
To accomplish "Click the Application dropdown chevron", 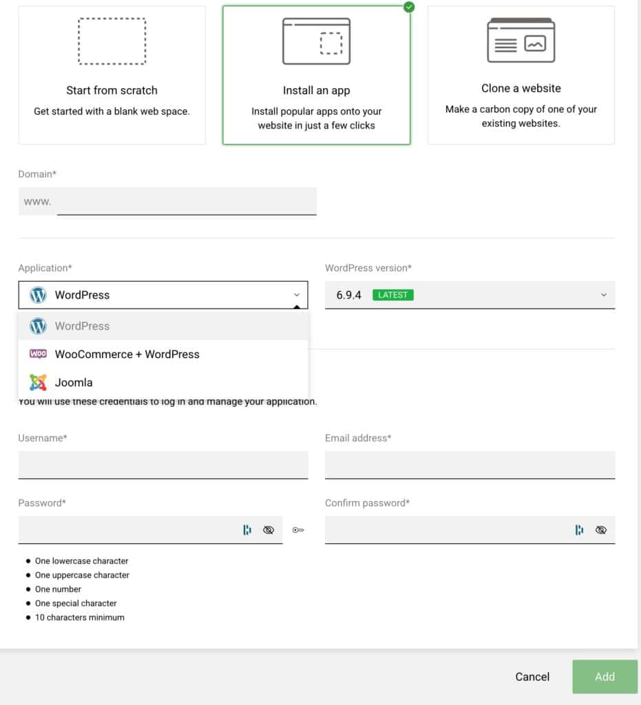I will 297,295.
